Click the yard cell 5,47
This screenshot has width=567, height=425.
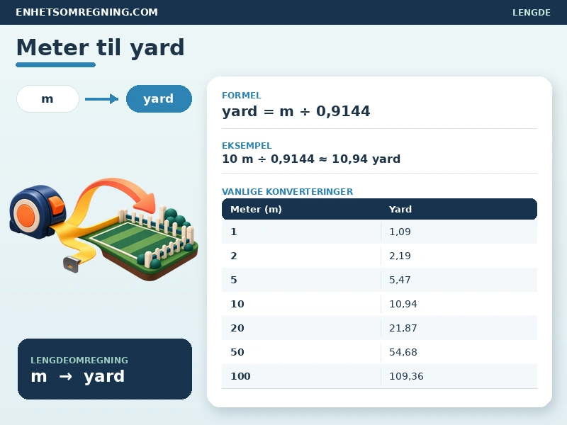click(x=459, y=280)
